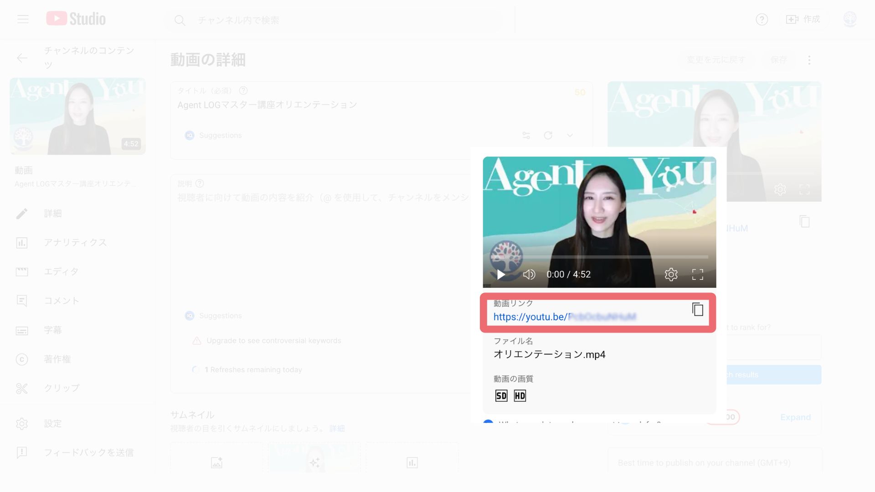
Task: Click the chart test-and-compare thumbnail tile
Action: coord(412,457)
